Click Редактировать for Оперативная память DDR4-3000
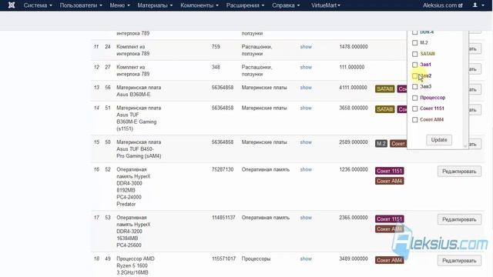Screen dimensions: 493x277 (x=459, y=172)
